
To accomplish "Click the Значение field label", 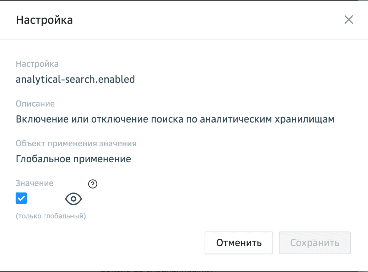I will tap(35, 183).
